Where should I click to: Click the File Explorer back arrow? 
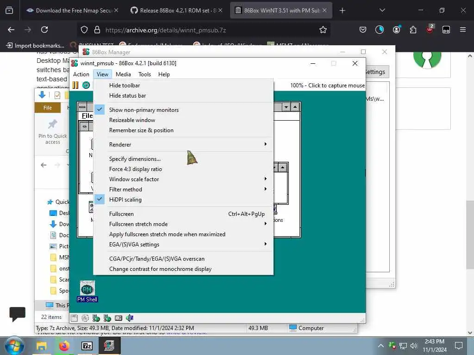(x=44, y=165)
